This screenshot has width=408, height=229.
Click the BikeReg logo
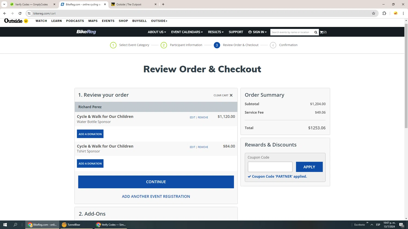[x=86, y=32]
